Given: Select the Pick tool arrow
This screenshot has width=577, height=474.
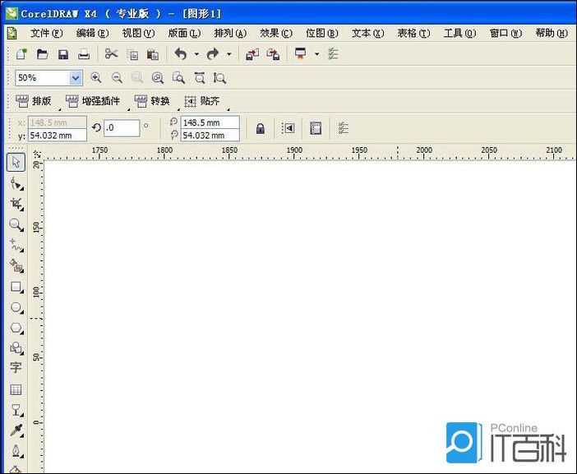Looking at the screenshot, I should tap(16, 162).
